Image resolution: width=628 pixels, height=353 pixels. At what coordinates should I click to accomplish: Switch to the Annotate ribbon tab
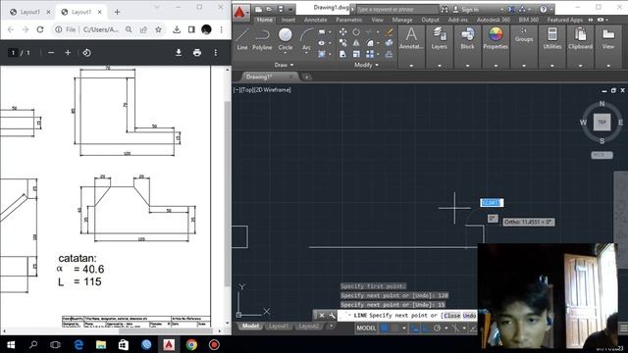point(315,20)
